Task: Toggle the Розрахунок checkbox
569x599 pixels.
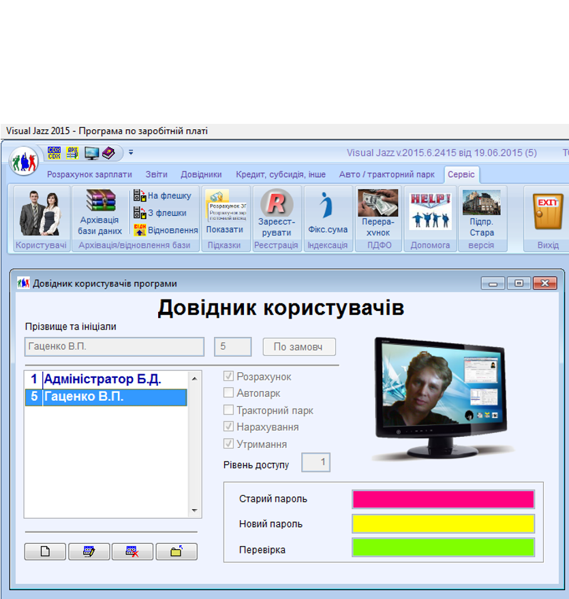Action: tap(229, 376)
